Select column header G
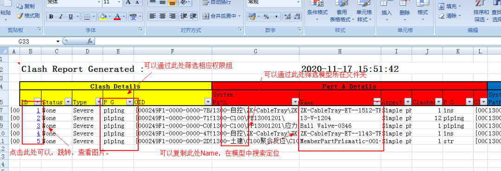 (x=255, y=51)
